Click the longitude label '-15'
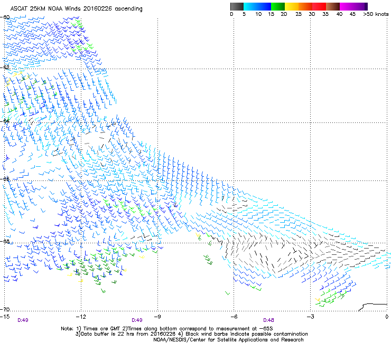391x343 pixels. tap(5, 317)
